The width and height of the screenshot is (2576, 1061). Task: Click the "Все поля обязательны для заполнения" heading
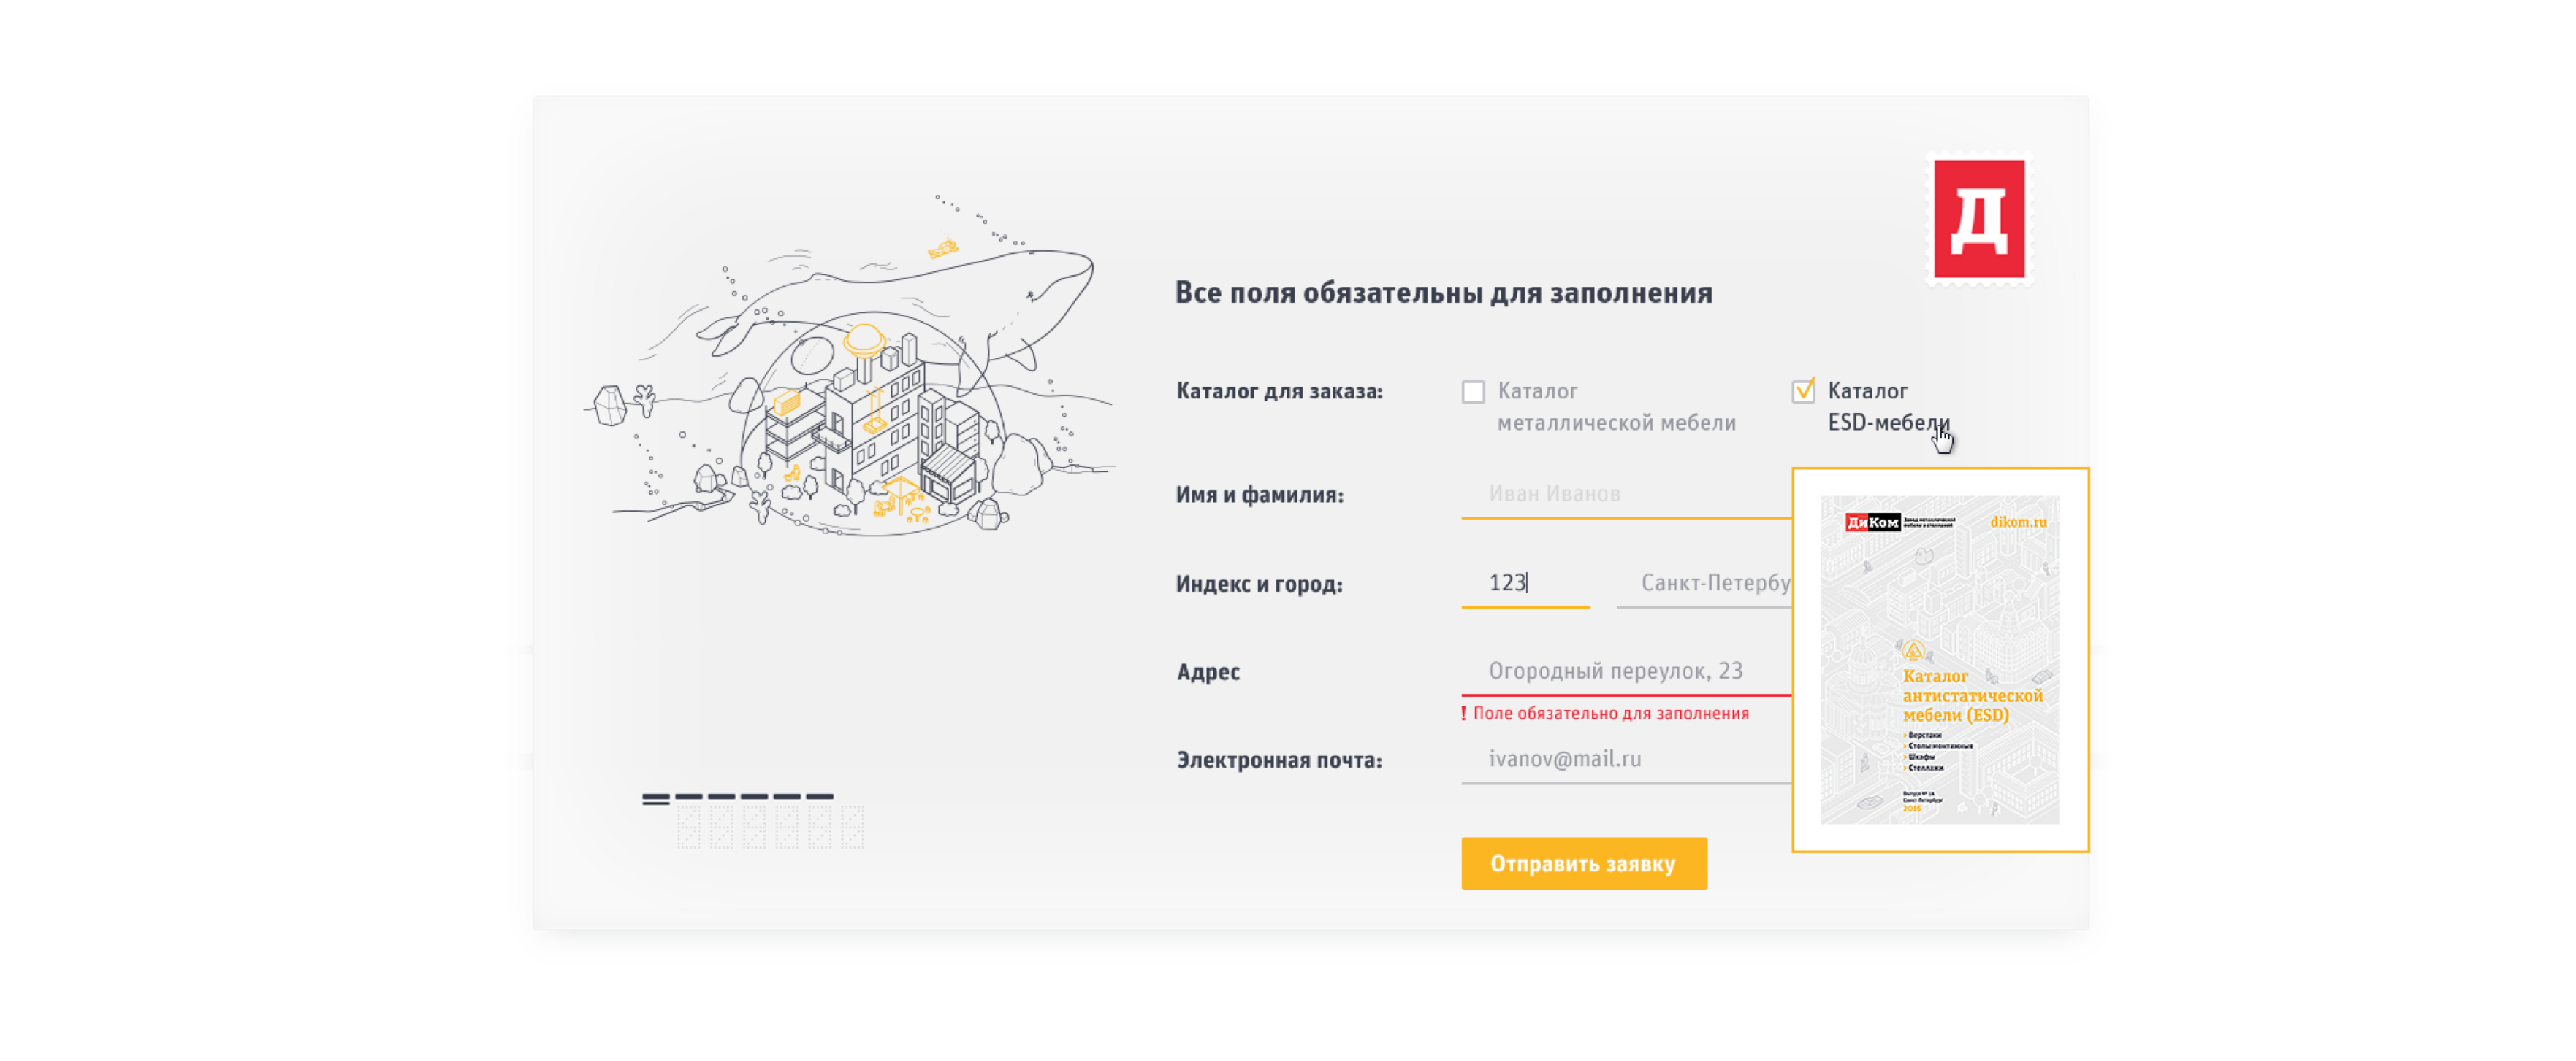point(1443,293)
